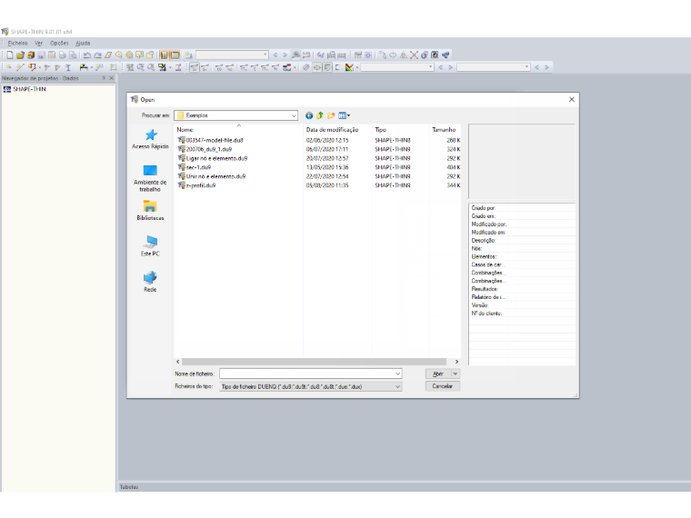Click the brown boxes project manager icon
Screen dimensions: 691x518
tap(31, 55)
